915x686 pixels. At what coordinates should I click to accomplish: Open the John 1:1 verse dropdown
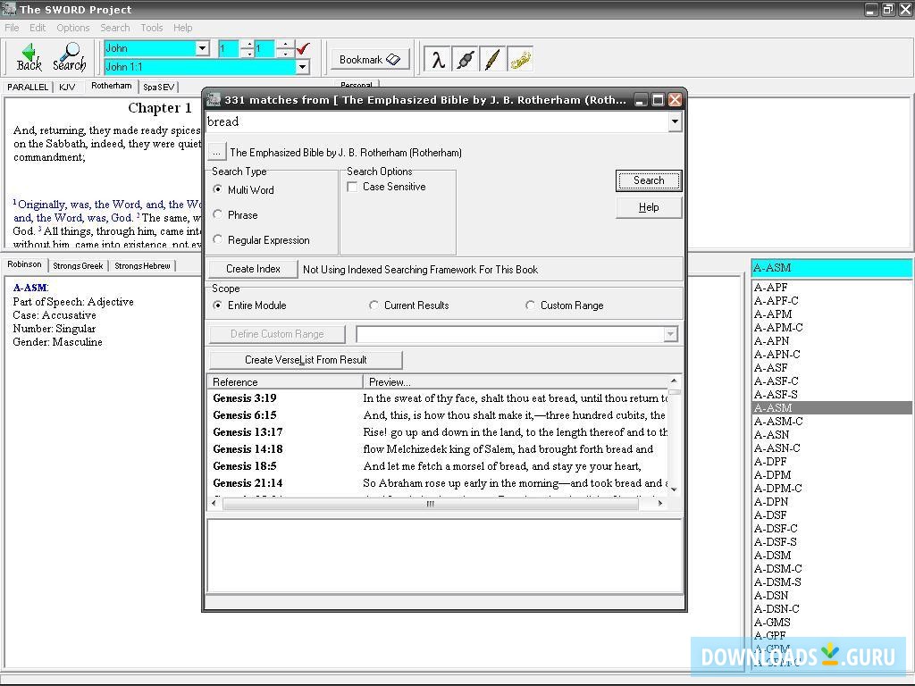(x=302, y=66)
